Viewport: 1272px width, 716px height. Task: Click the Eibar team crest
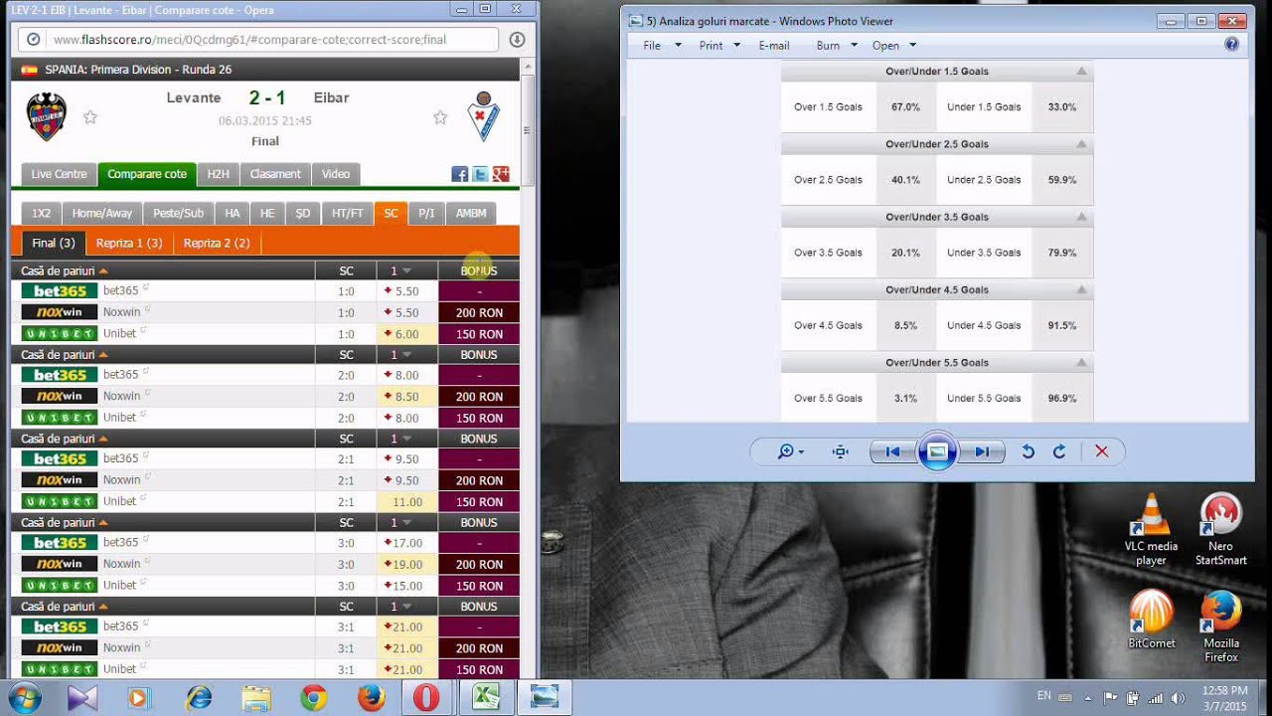(x=484, y=116)
